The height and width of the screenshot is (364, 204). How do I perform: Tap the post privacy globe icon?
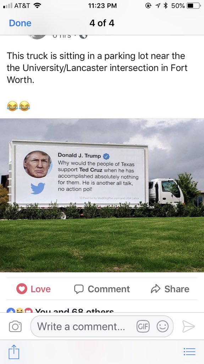tap(83, 36)
